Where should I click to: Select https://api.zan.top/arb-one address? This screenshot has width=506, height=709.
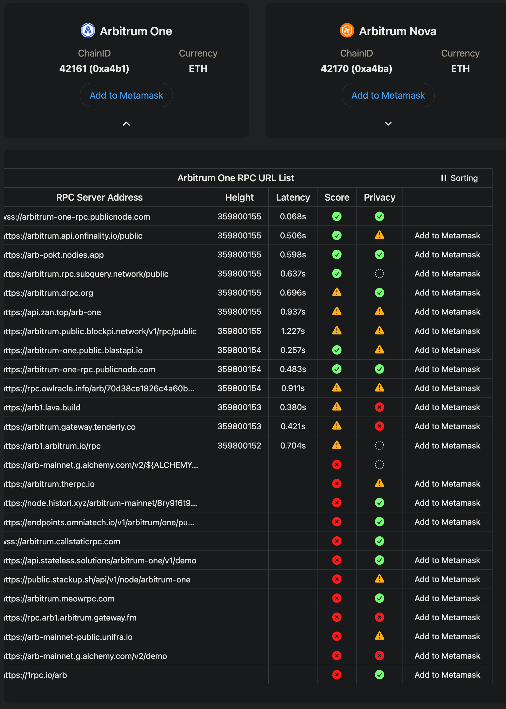coord(52,312)
